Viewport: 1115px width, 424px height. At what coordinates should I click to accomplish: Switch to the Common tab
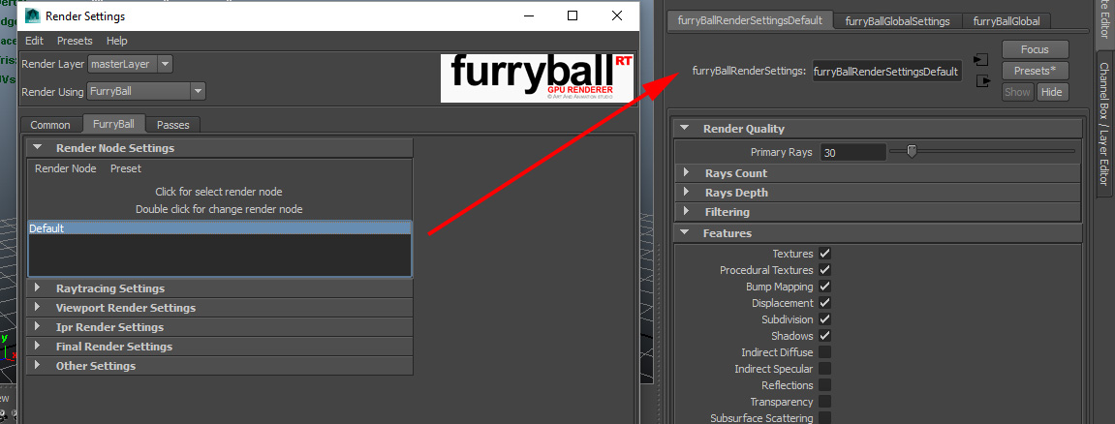pos(50,124)
